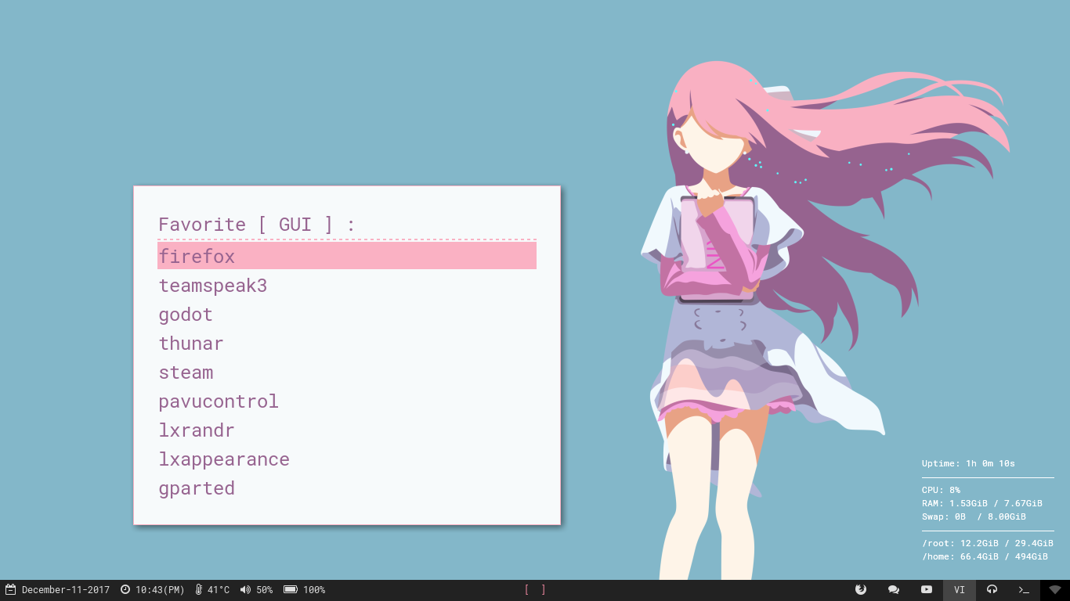
Task: Switch to the VI workspace
Action: (x=959, y=589)
